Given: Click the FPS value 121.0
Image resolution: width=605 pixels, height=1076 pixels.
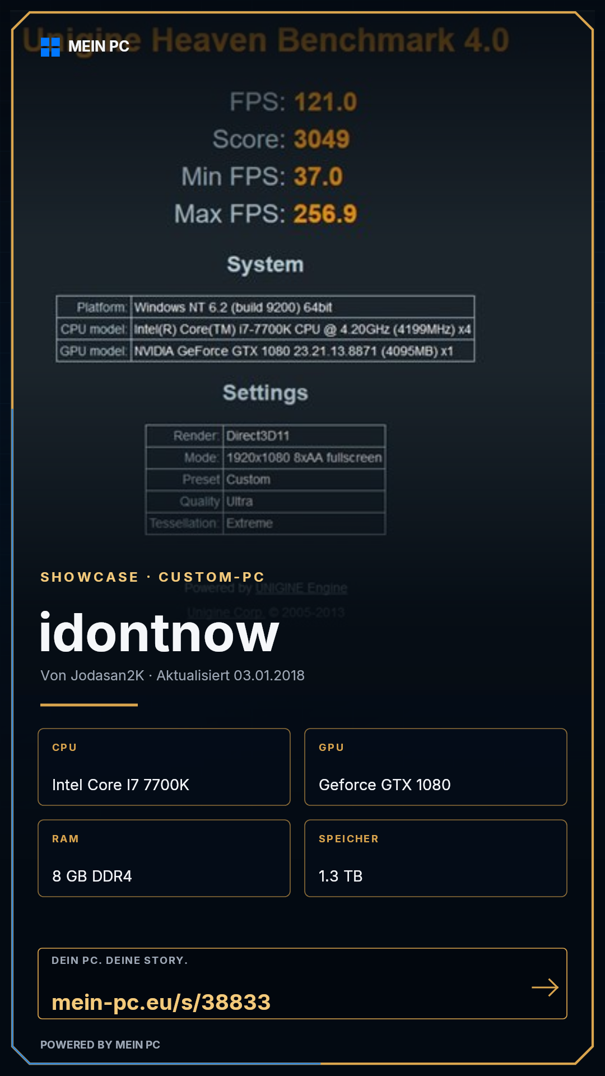Looking at the screenshot, I should coord(325,103).
